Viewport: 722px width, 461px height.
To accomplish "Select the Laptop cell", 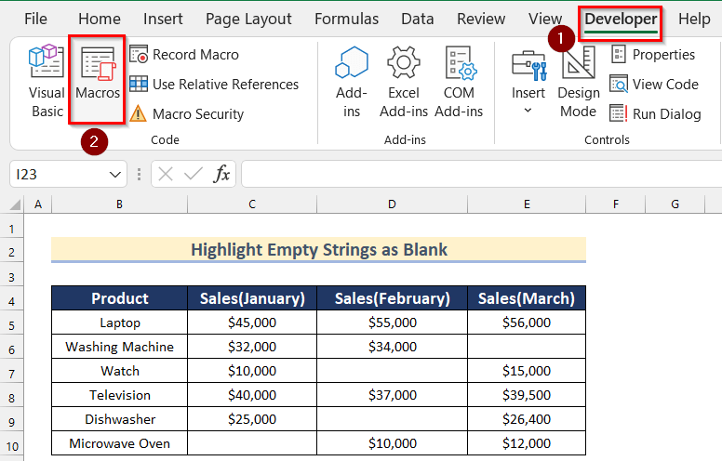I will tap(120, 323).
